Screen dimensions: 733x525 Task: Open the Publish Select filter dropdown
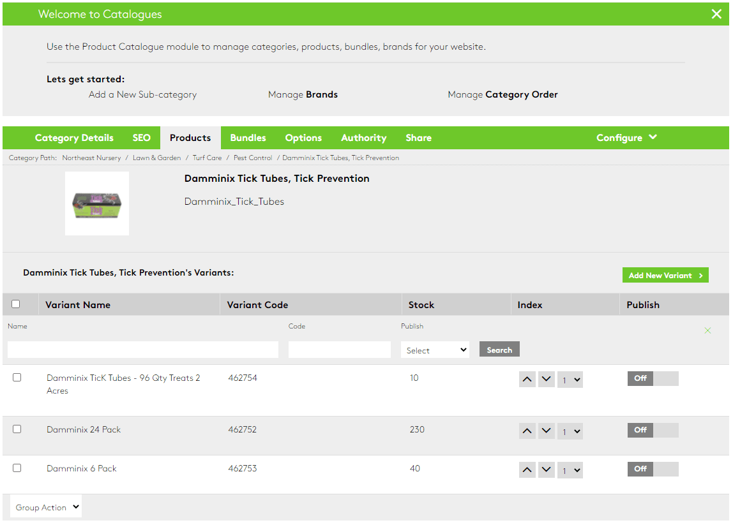click(x=435, y=350)
